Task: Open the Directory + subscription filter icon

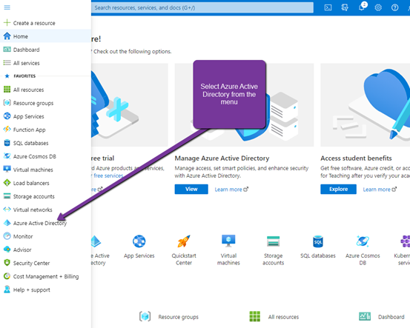Action: 345,7
